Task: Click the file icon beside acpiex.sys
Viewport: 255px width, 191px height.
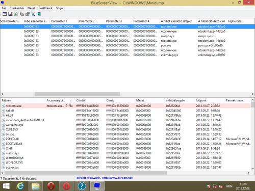Action: point(3,167)
